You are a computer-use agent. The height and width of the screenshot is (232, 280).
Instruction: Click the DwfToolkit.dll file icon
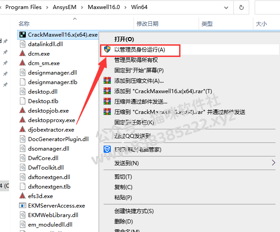click(23, 167)
